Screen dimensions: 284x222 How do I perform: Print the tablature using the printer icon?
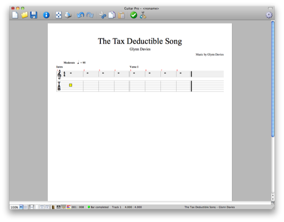click(69, 16)
